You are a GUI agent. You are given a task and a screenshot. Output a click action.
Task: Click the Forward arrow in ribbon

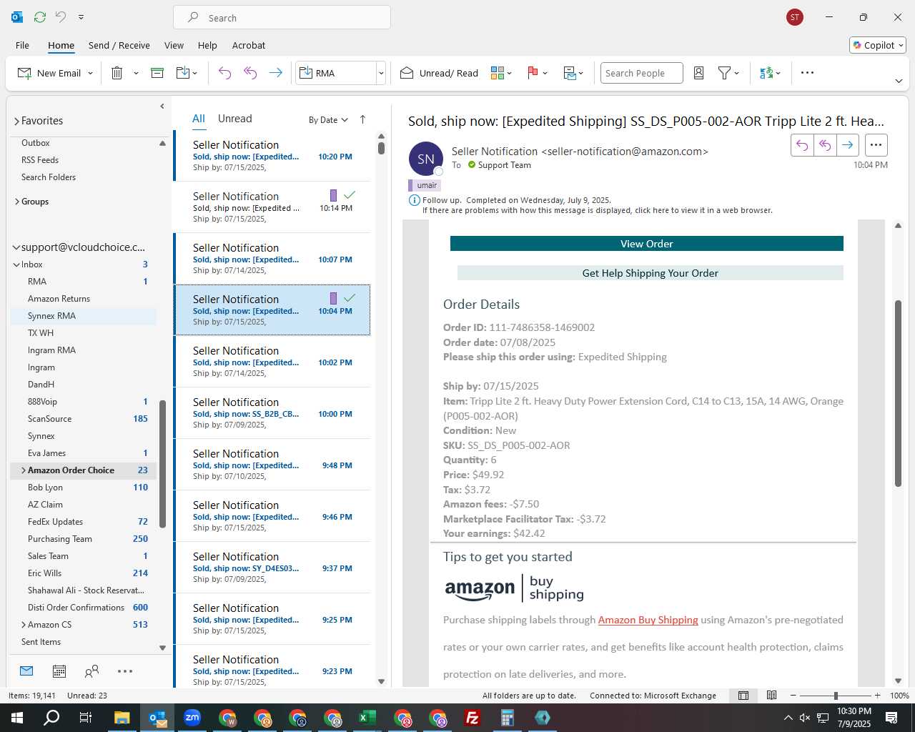coord(276,73)
